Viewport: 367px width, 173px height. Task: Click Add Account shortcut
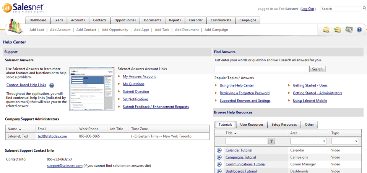(60, 30)
